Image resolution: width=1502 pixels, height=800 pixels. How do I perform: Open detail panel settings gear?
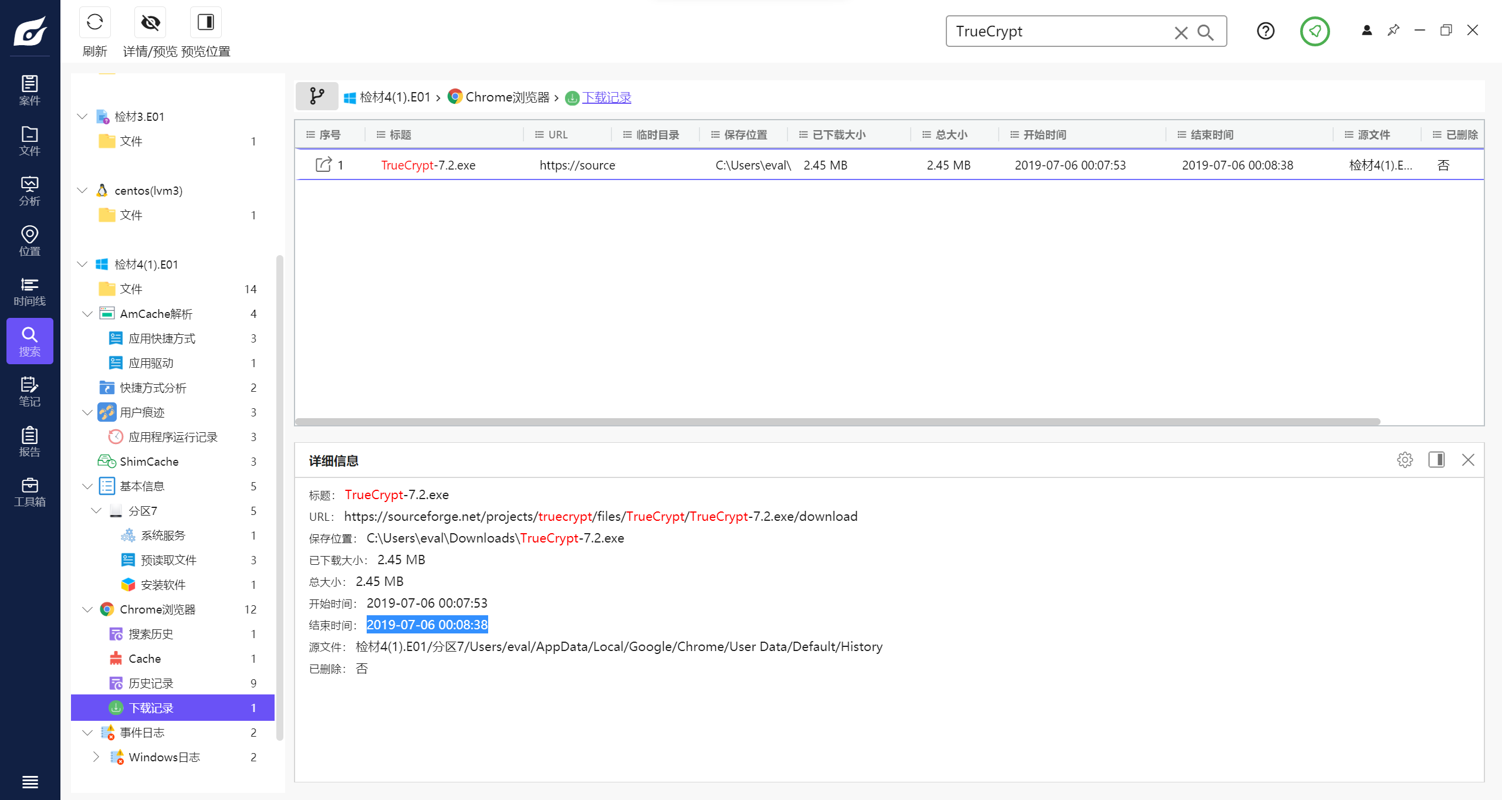coord(1405,460)
